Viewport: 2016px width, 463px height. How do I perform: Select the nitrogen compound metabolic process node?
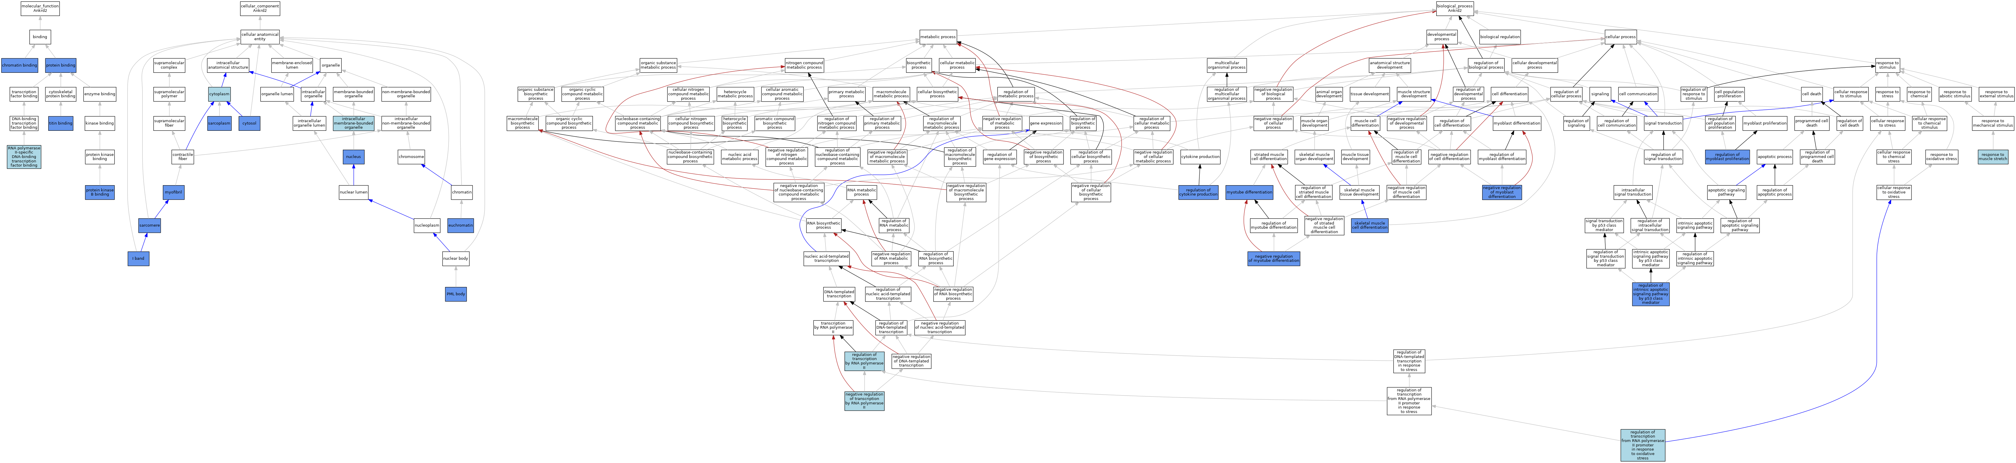point(804,66)
